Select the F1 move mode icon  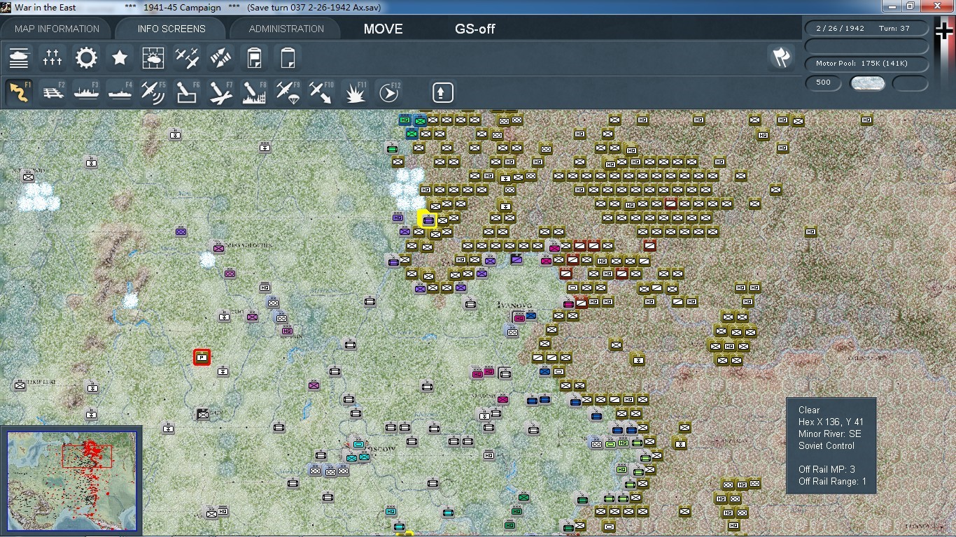point(19,92)
